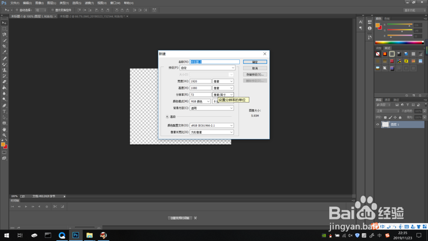Open 背景内容 透明 dropdown
Image resolution: width=428 pixels, height=241 pixels.
[211, 108]
